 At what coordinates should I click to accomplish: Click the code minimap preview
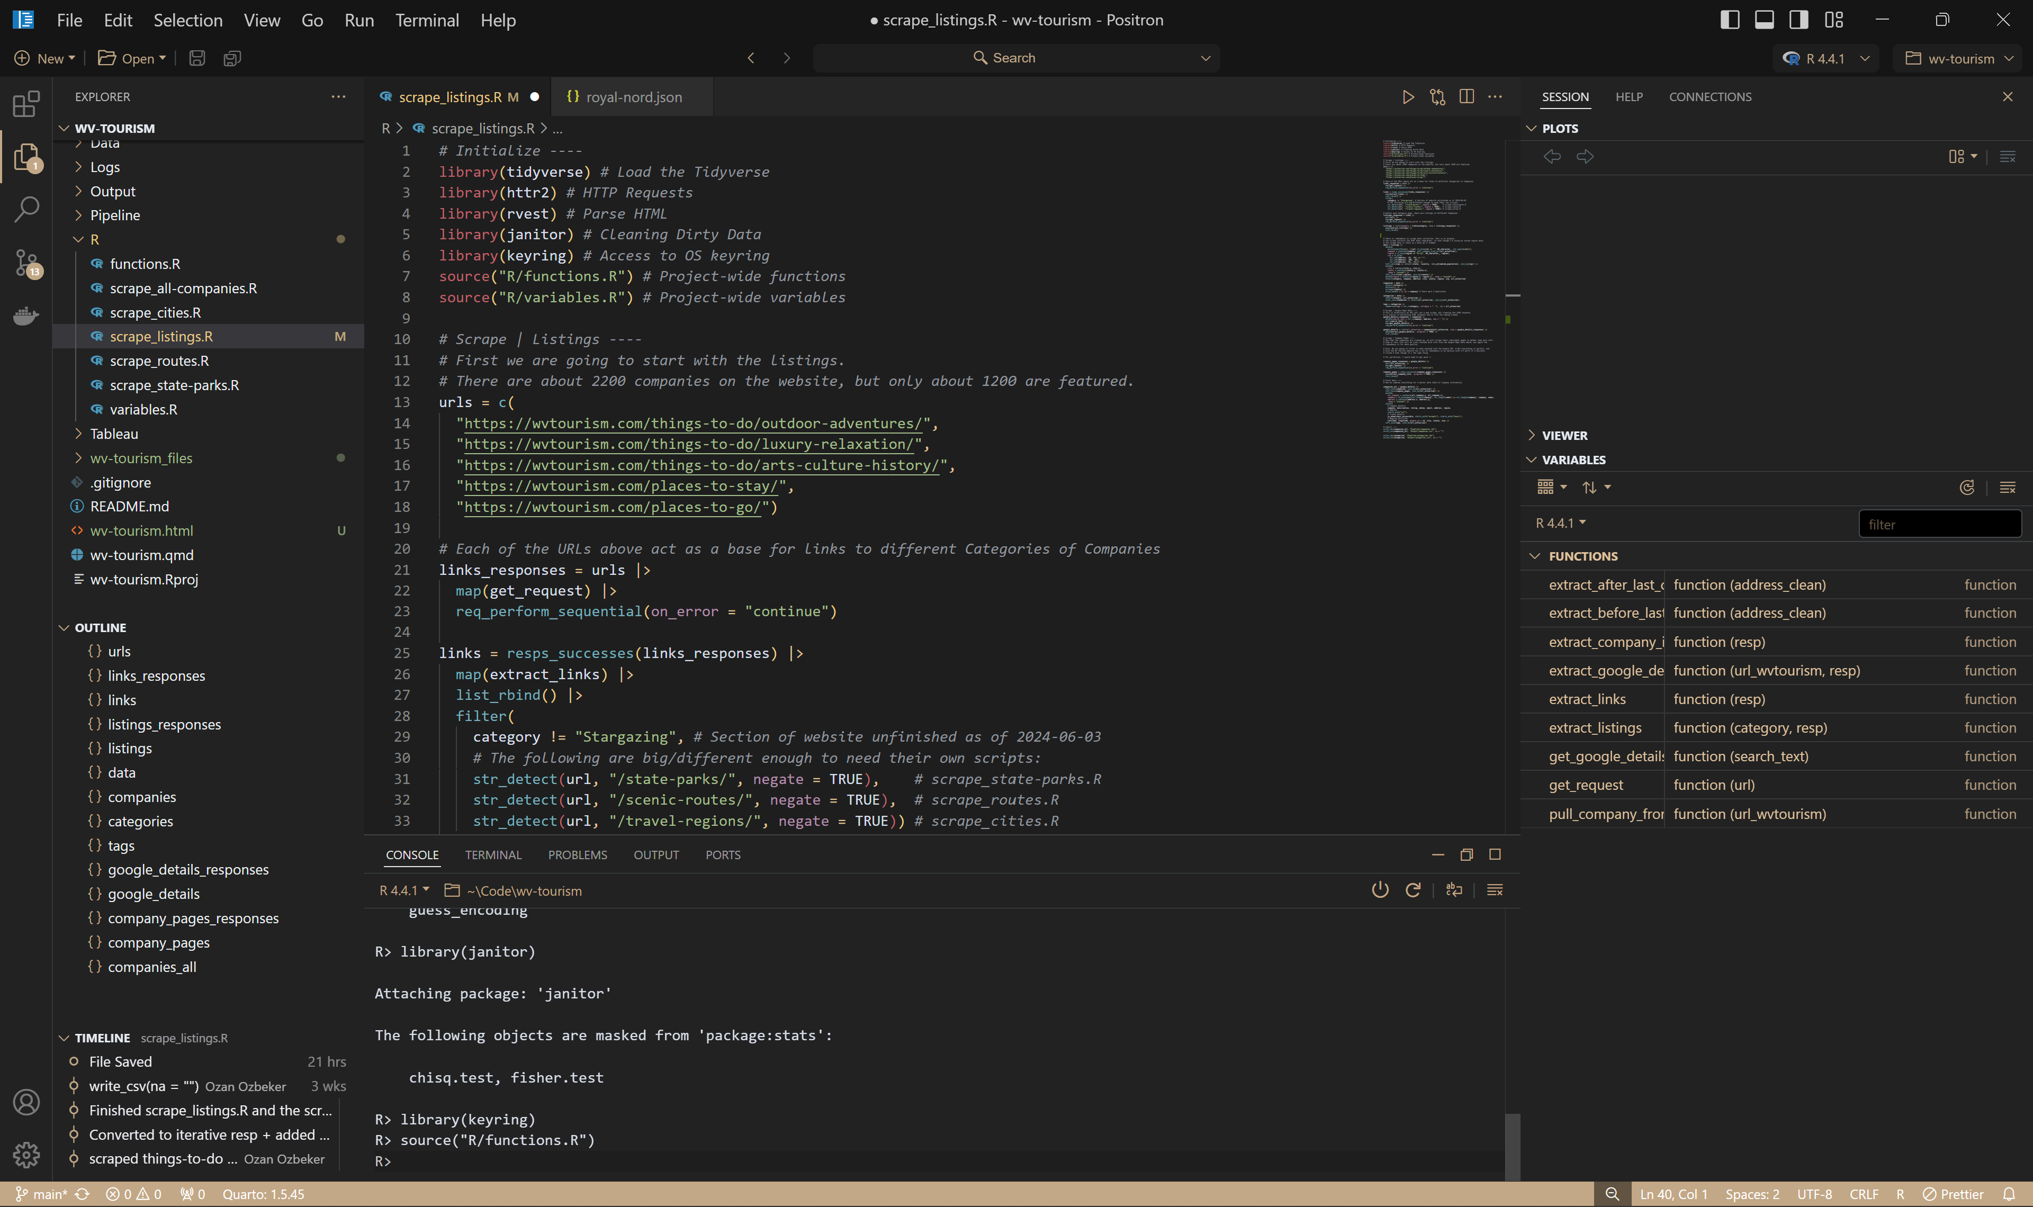1438,289
